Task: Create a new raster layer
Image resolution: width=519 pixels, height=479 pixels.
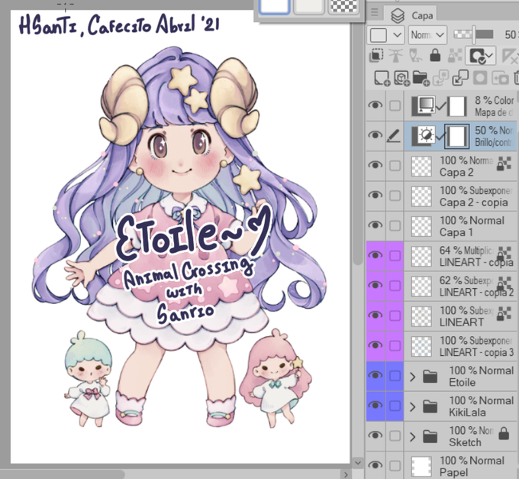Action: (x=382, y=79)
